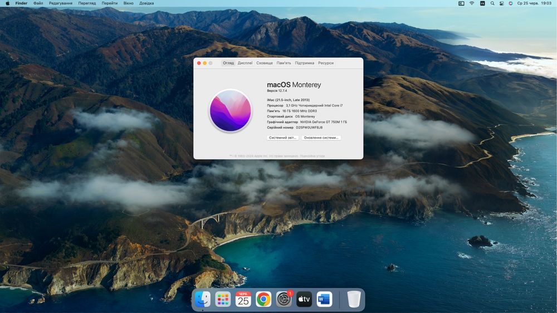Click the macOS Monterey logo image
Image resolution: width=557 pixels, height=313 pixels.
point(230,110)
